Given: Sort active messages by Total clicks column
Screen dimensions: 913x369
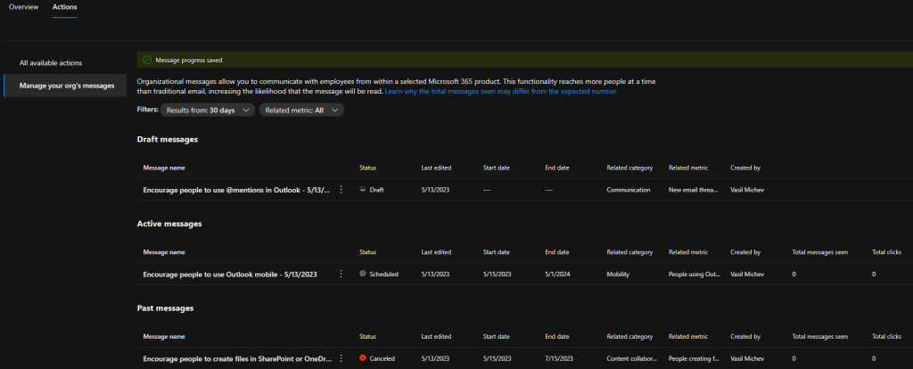Looking at the screenshot, I should click(886, 252).
